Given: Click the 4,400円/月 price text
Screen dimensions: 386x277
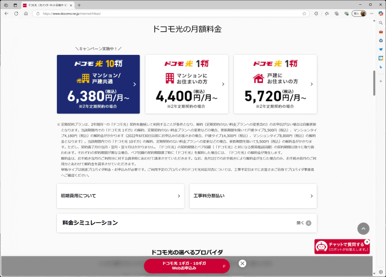Looking at the screenshot, I should pos(187,96).
